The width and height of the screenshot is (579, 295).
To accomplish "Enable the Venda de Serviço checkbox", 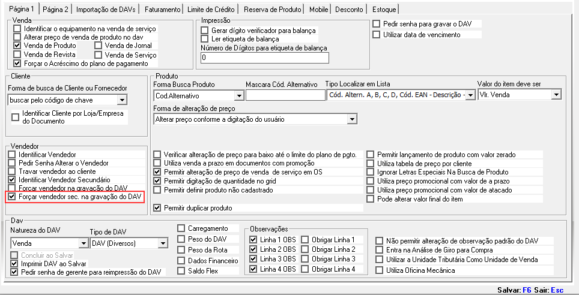I will 99,55.
